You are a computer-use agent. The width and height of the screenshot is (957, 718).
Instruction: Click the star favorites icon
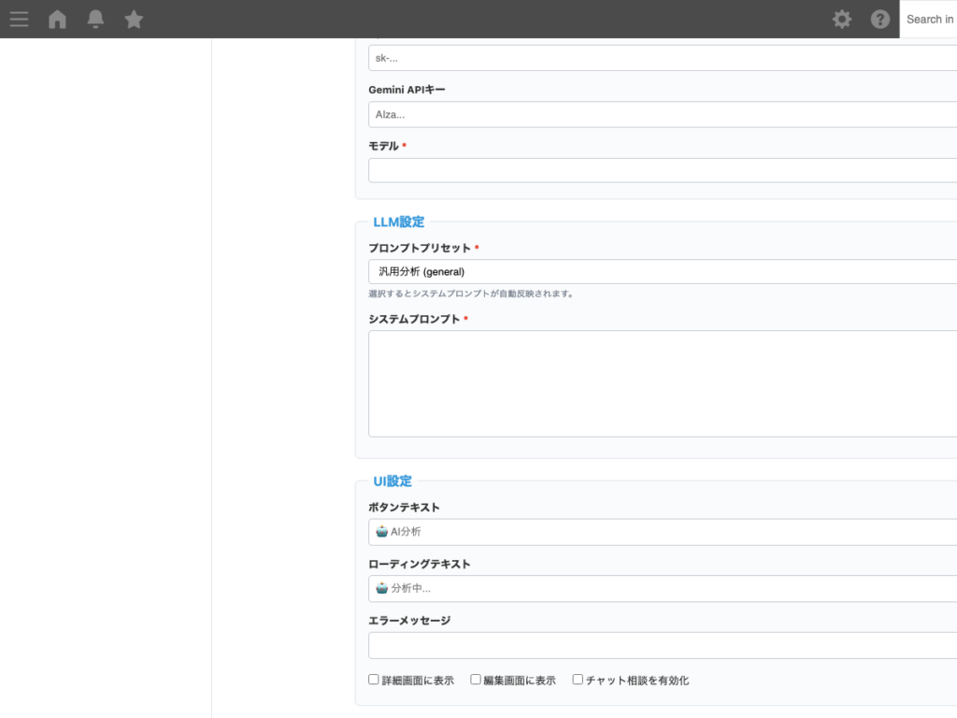(x=134, y=19)
